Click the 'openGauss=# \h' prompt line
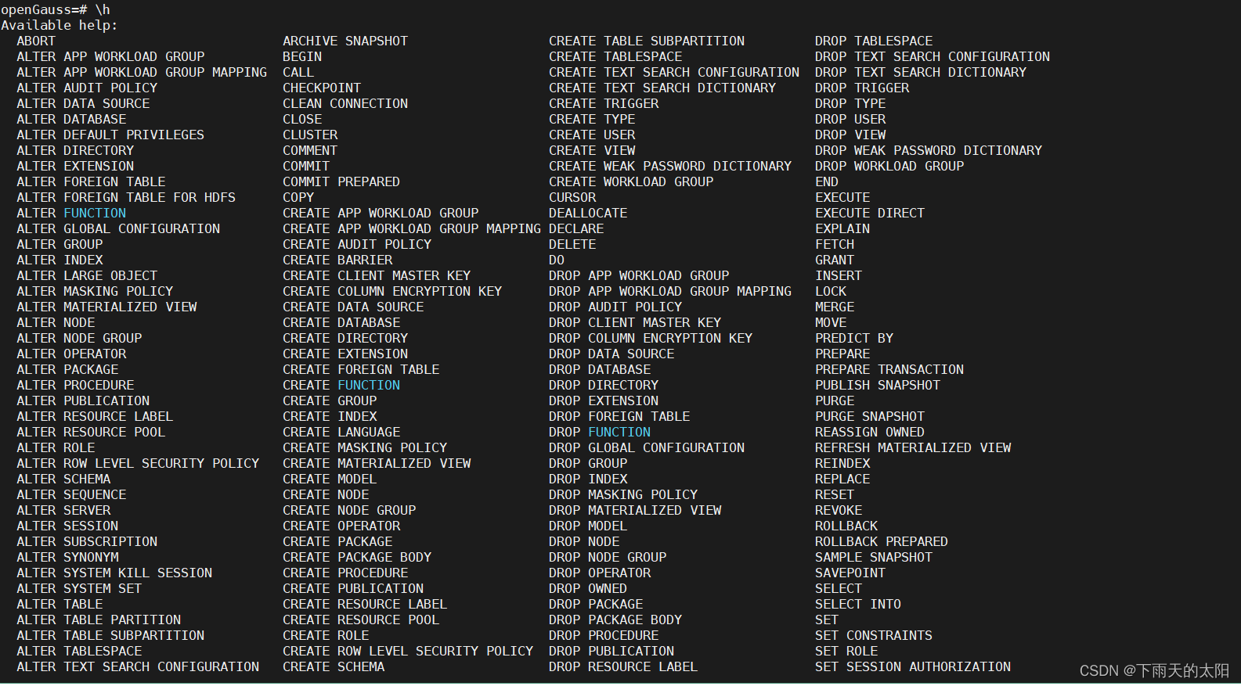The image size is (1241, 686). (x=56, y=9)
